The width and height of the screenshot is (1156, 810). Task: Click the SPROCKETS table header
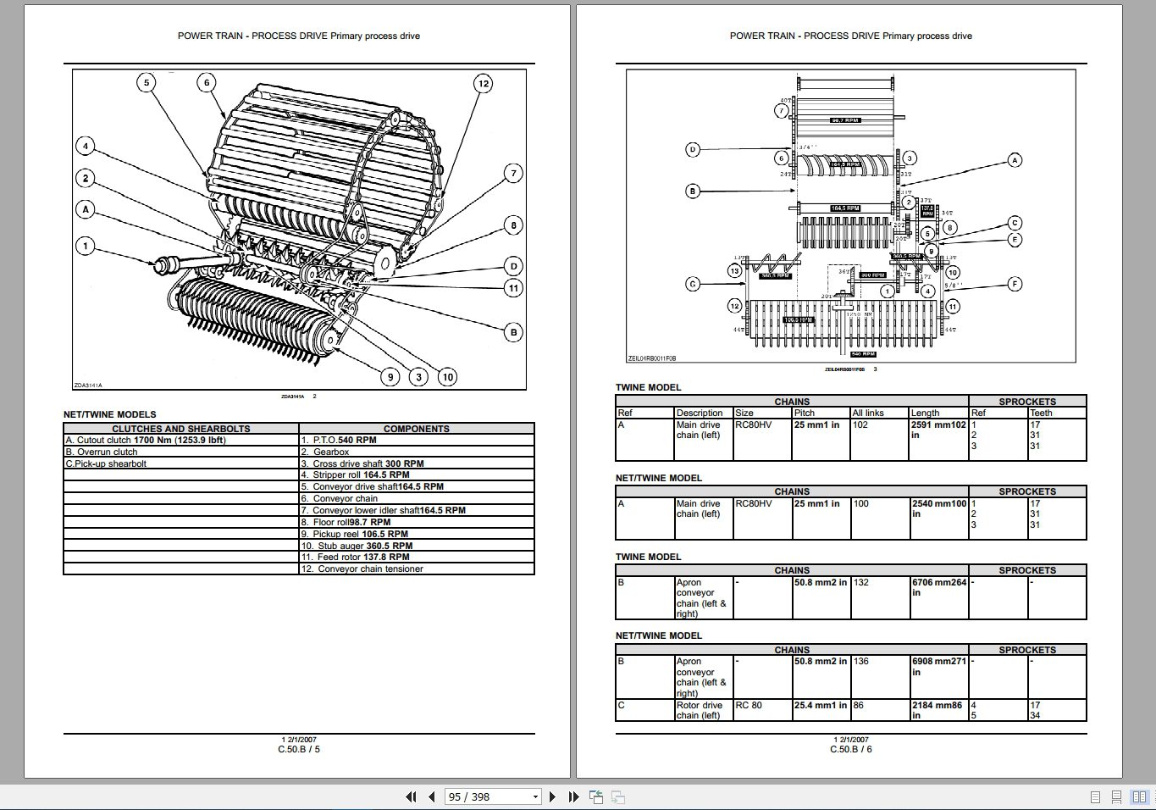[1027, 402]
